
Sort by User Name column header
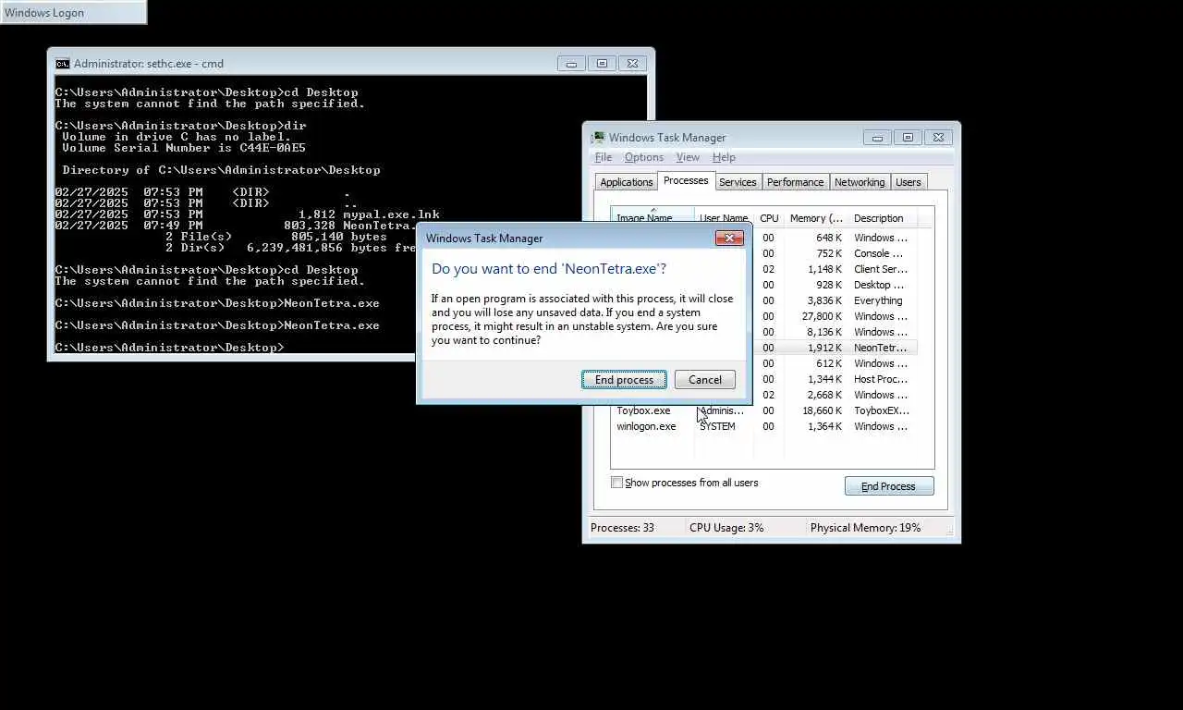724,218
